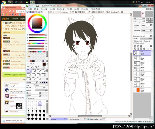Open the zoom 33.33% dropdown in toolbar
This screenshot has height=129, width=155.
coord(76,12)
